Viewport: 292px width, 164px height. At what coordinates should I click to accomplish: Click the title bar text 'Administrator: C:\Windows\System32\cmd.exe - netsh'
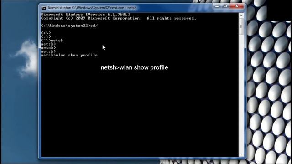(92, 8)
